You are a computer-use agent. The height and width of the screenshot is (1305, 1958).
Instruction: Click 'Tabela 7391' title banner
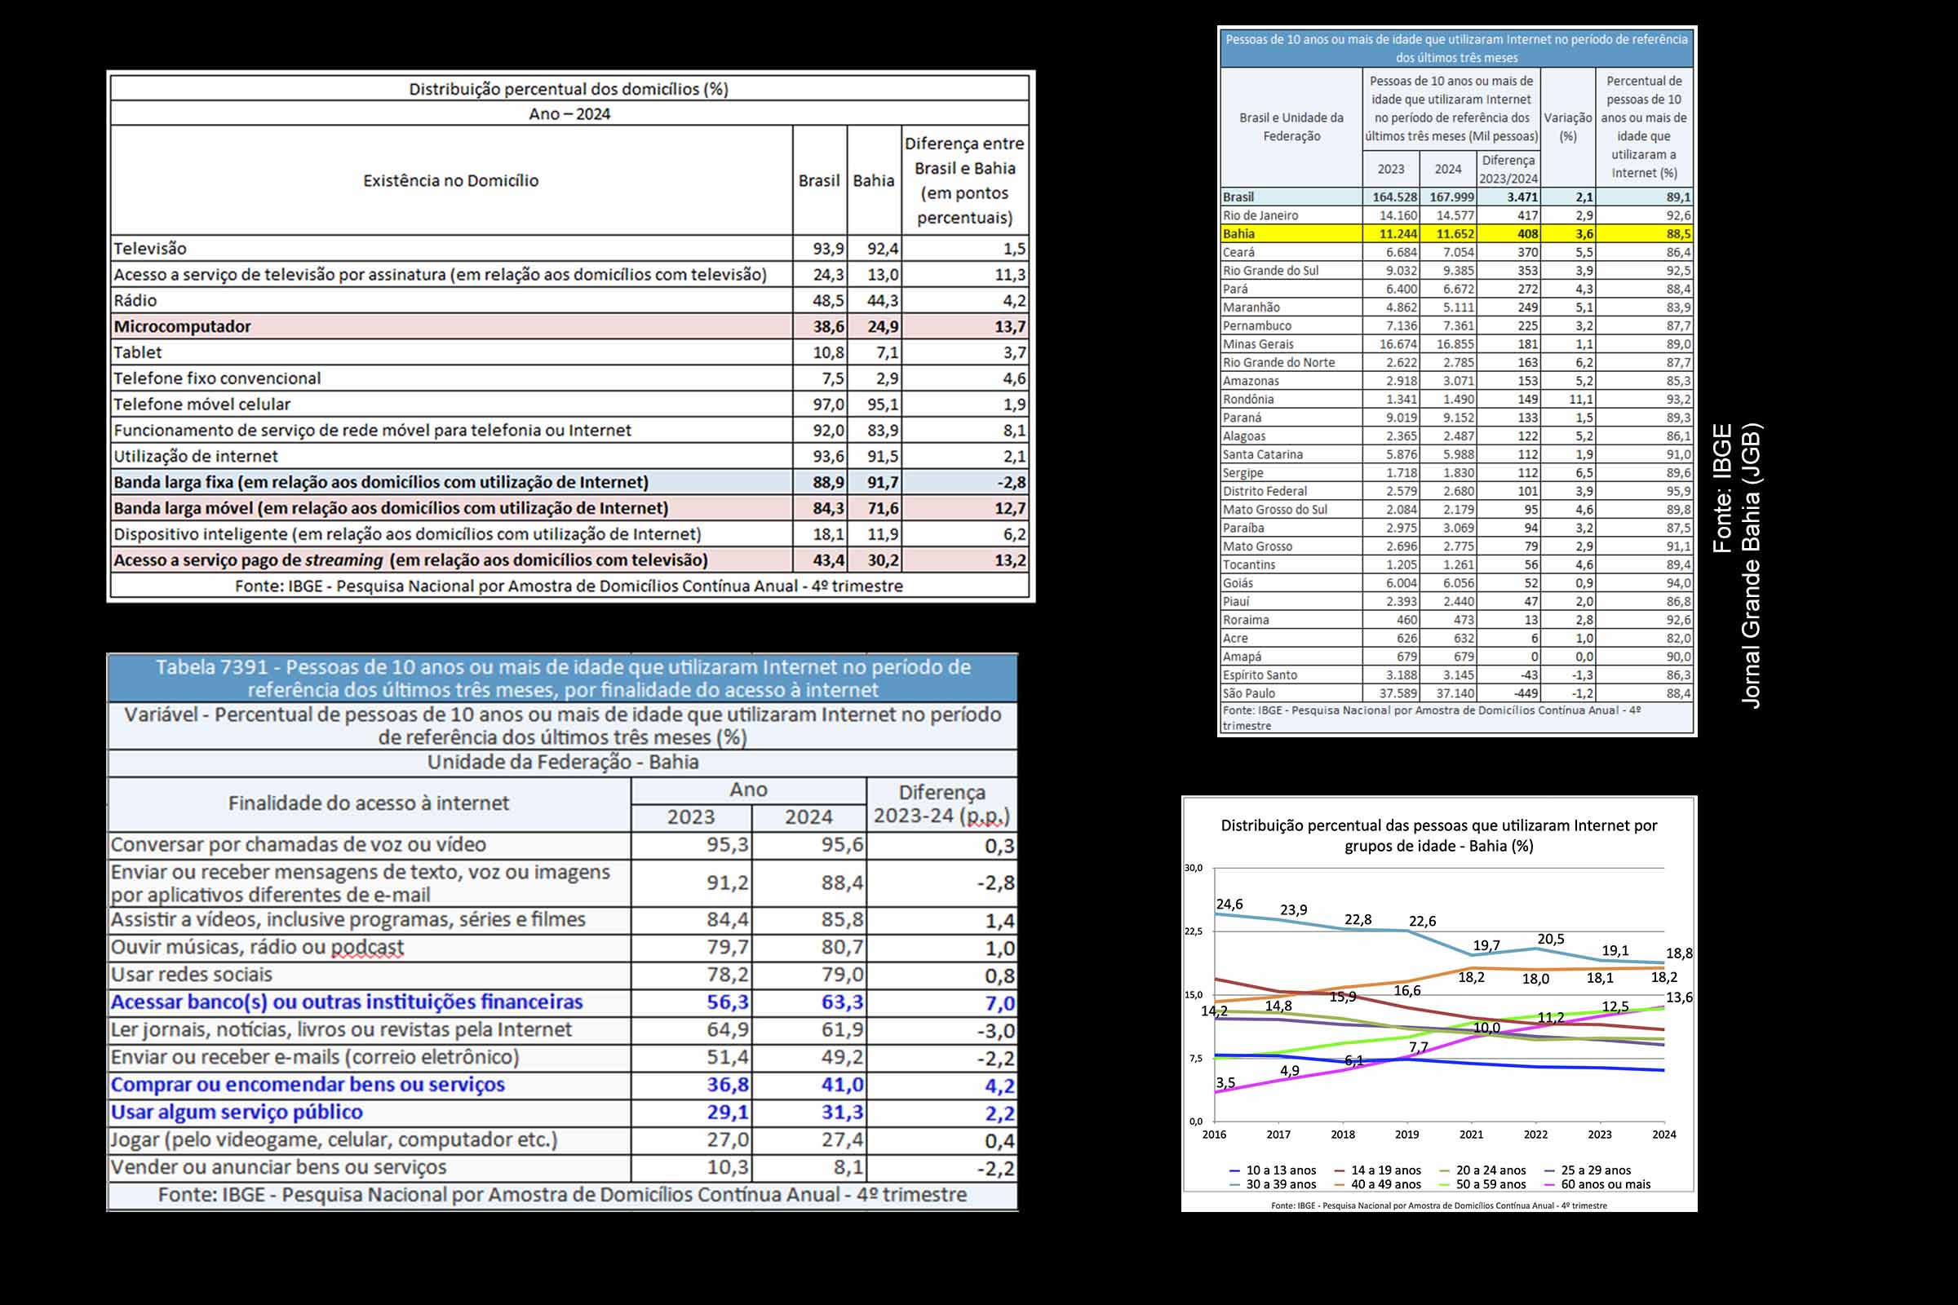tap(563, 679)
